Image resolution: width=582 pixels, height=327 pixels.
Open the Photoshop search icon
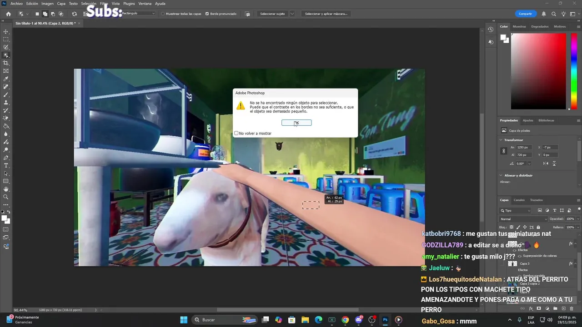point(553,14)
